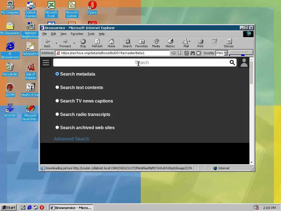Select Search archived web sites option
Image resolution: width=281 pixels, height=211 pixels.
click(57, 127)
